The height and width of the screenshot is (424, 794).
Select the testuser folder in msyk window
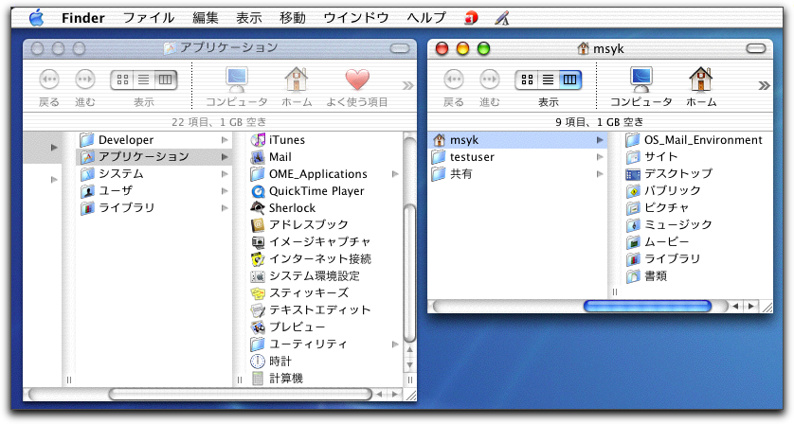pyautogui.click(x=471, y=157)
